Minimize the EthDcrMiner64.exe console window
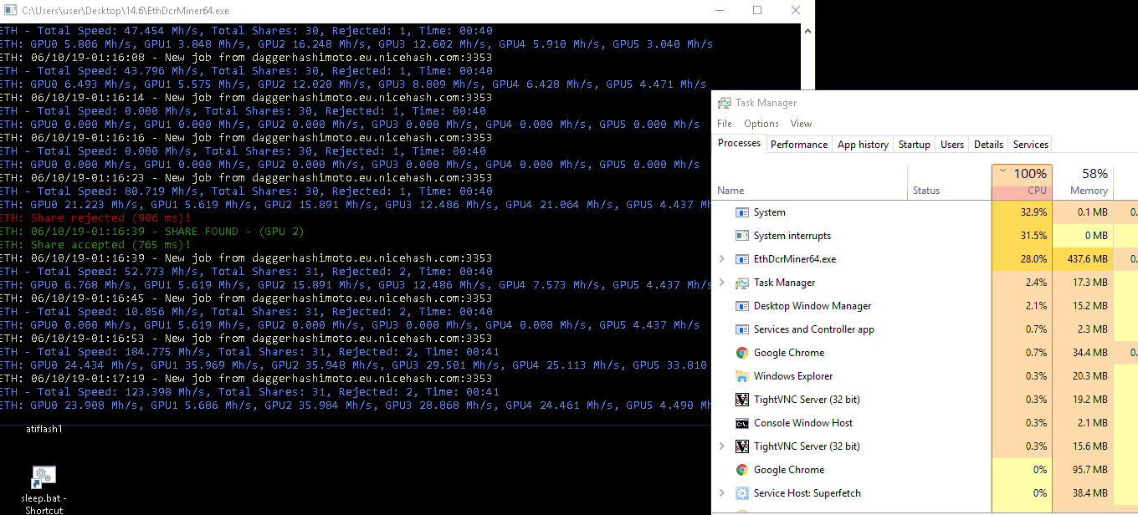Screen dimensions: 1138x515 [719, 11]
